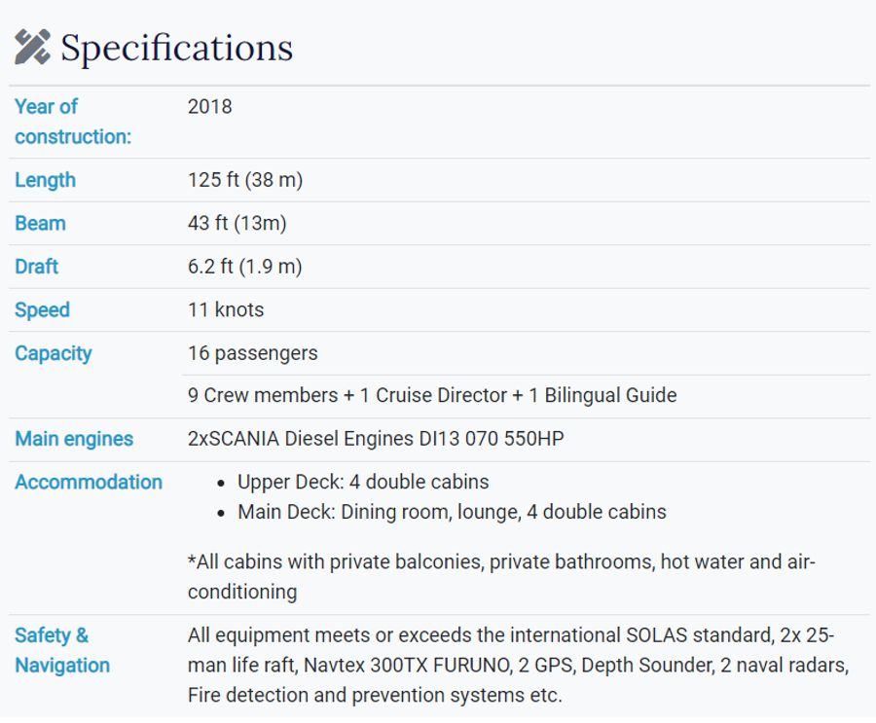
Task: Click the 2018 construction year value
Action: pyautogui.click(x=209, y=107)
